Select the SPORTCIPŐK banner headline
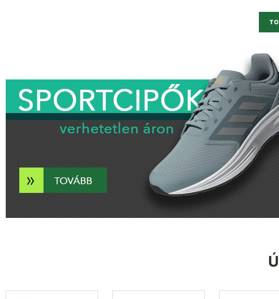Viewport: 279px width, 299px height. click(x=111, y=100)
